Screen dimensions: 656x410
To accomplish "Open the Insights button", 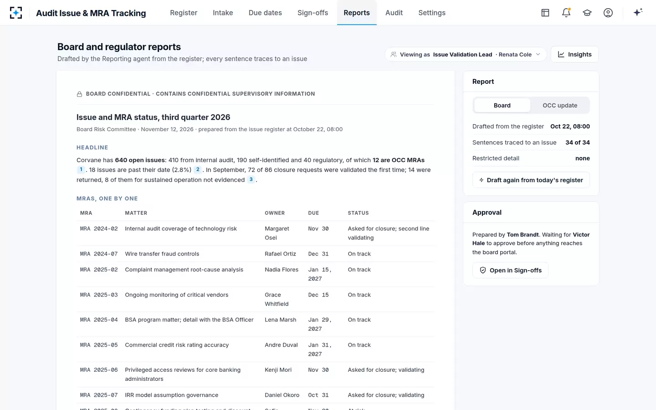I will pos(574,54).
